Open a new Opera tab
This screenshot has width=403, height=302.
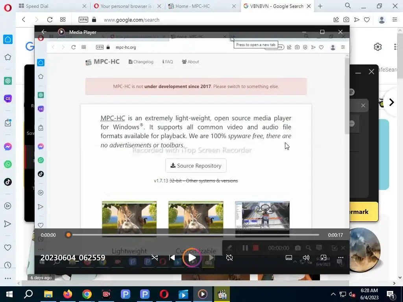320,6
